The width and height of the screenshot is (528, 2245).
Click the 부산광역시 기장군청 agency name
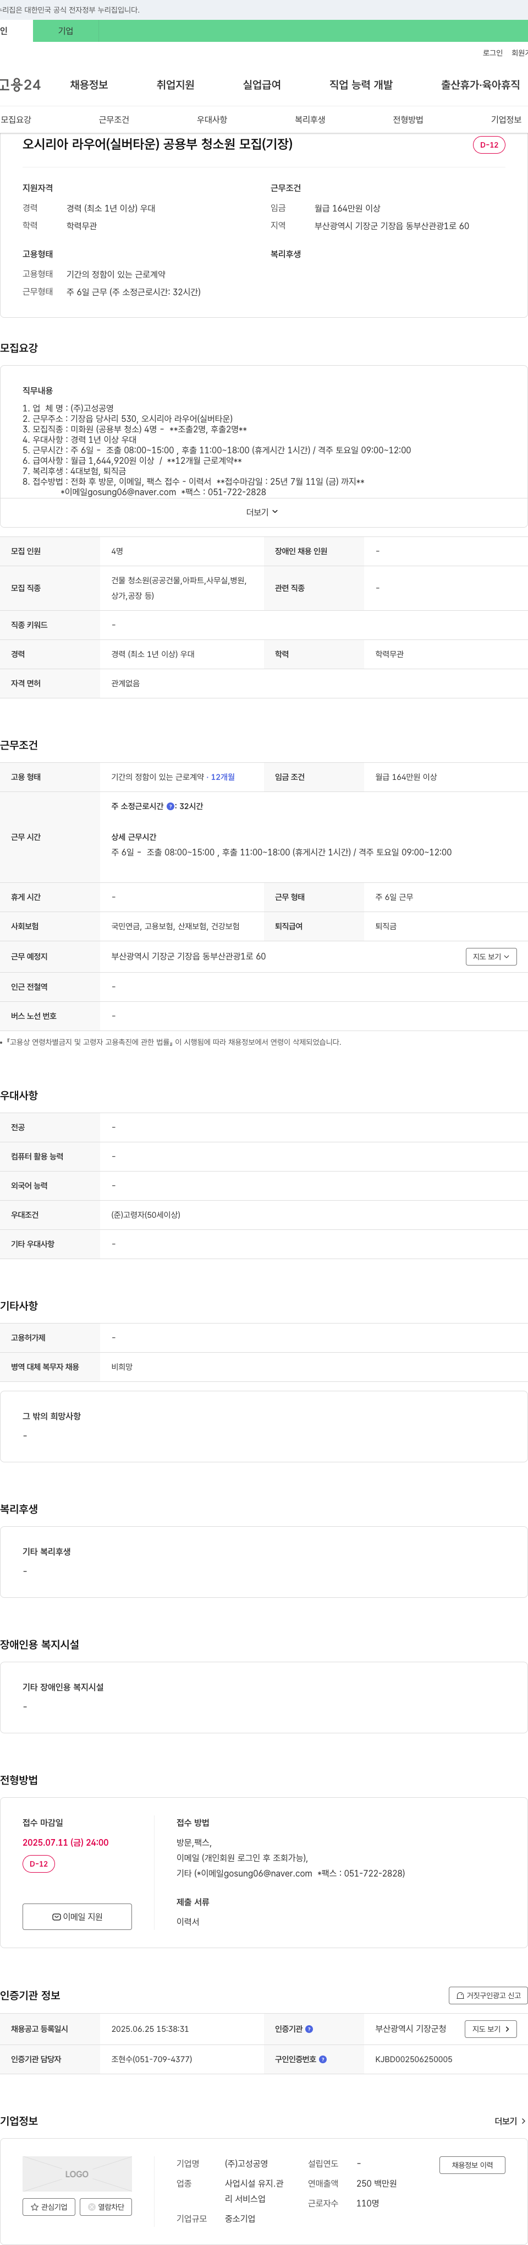coord(410,2029)
